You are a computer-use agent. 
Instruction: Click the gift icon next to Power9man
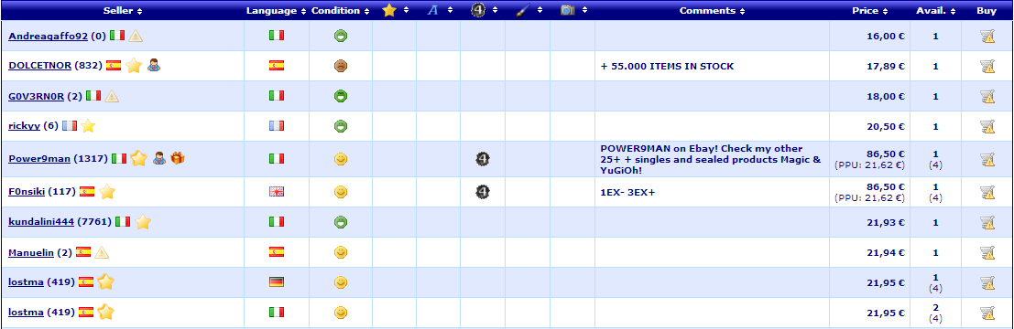[x=178, y=158]
